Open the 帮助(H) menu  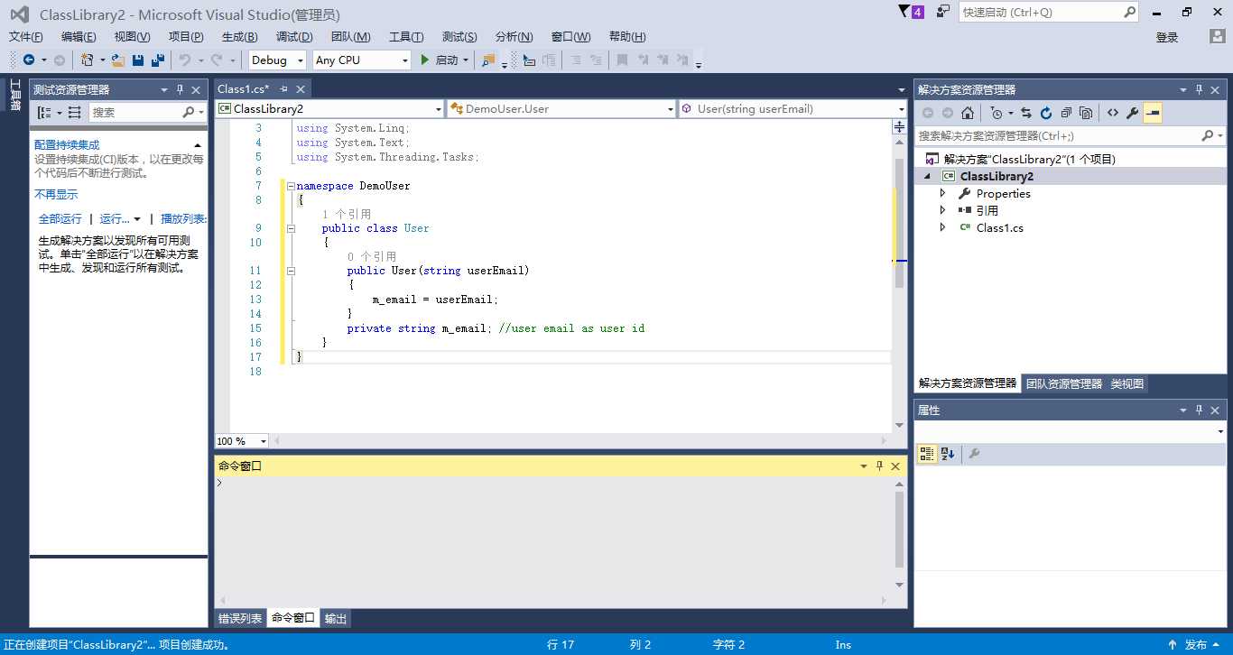[x=627, y=37]
